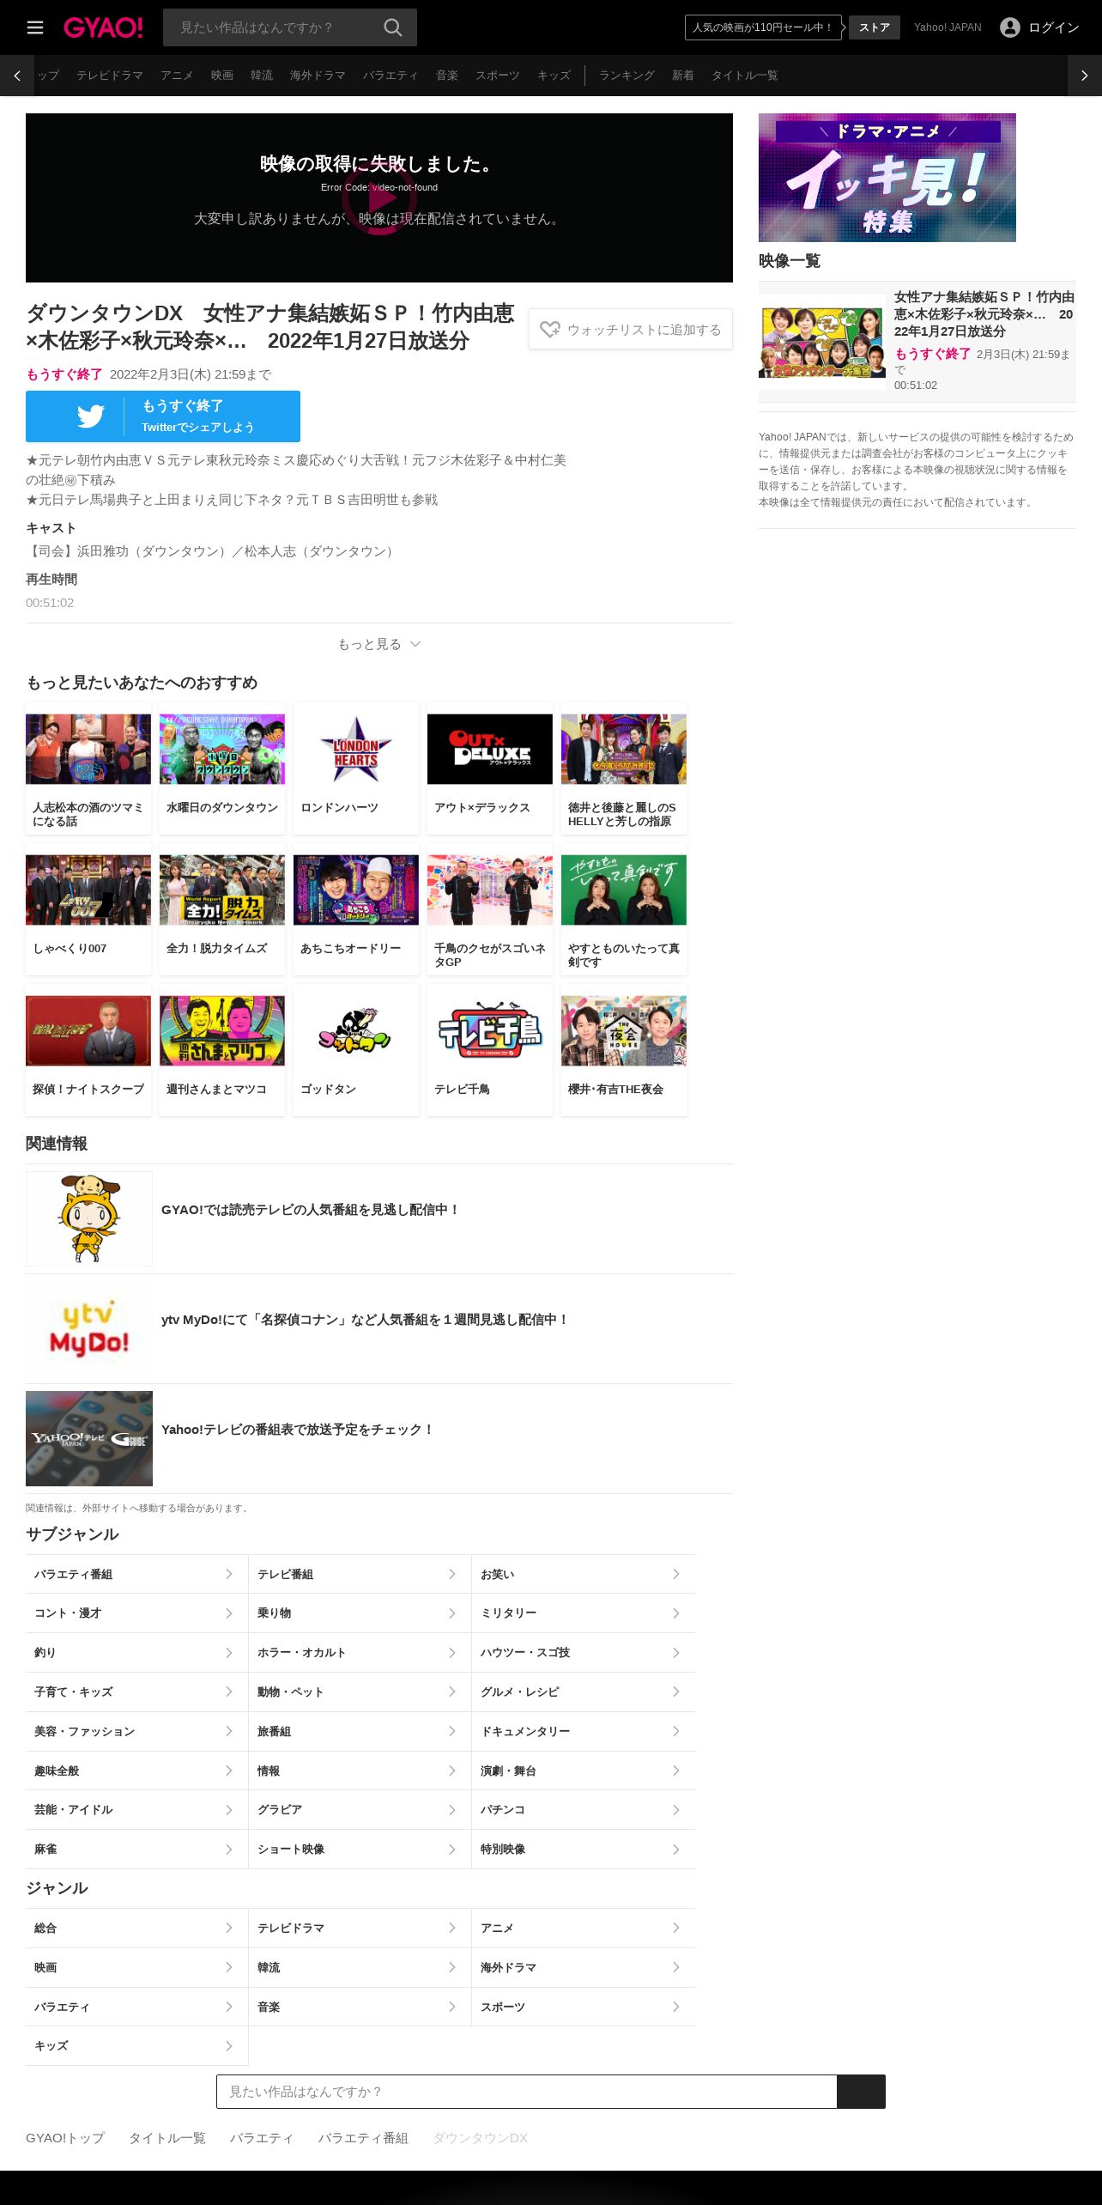The width and height of the screenshot is (1102, 2205).
Task: Open 特別映像 subgenre row
Action: pos(584,1850)
